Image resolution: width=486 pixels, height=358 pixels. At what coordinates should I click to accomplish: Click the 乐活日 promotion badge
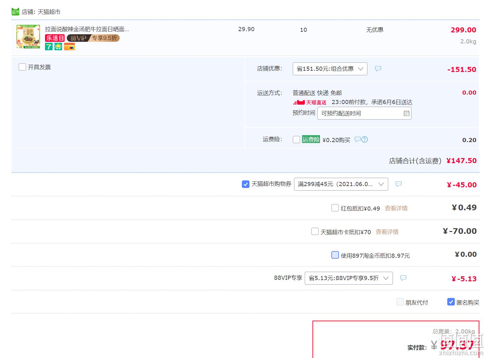55,38
